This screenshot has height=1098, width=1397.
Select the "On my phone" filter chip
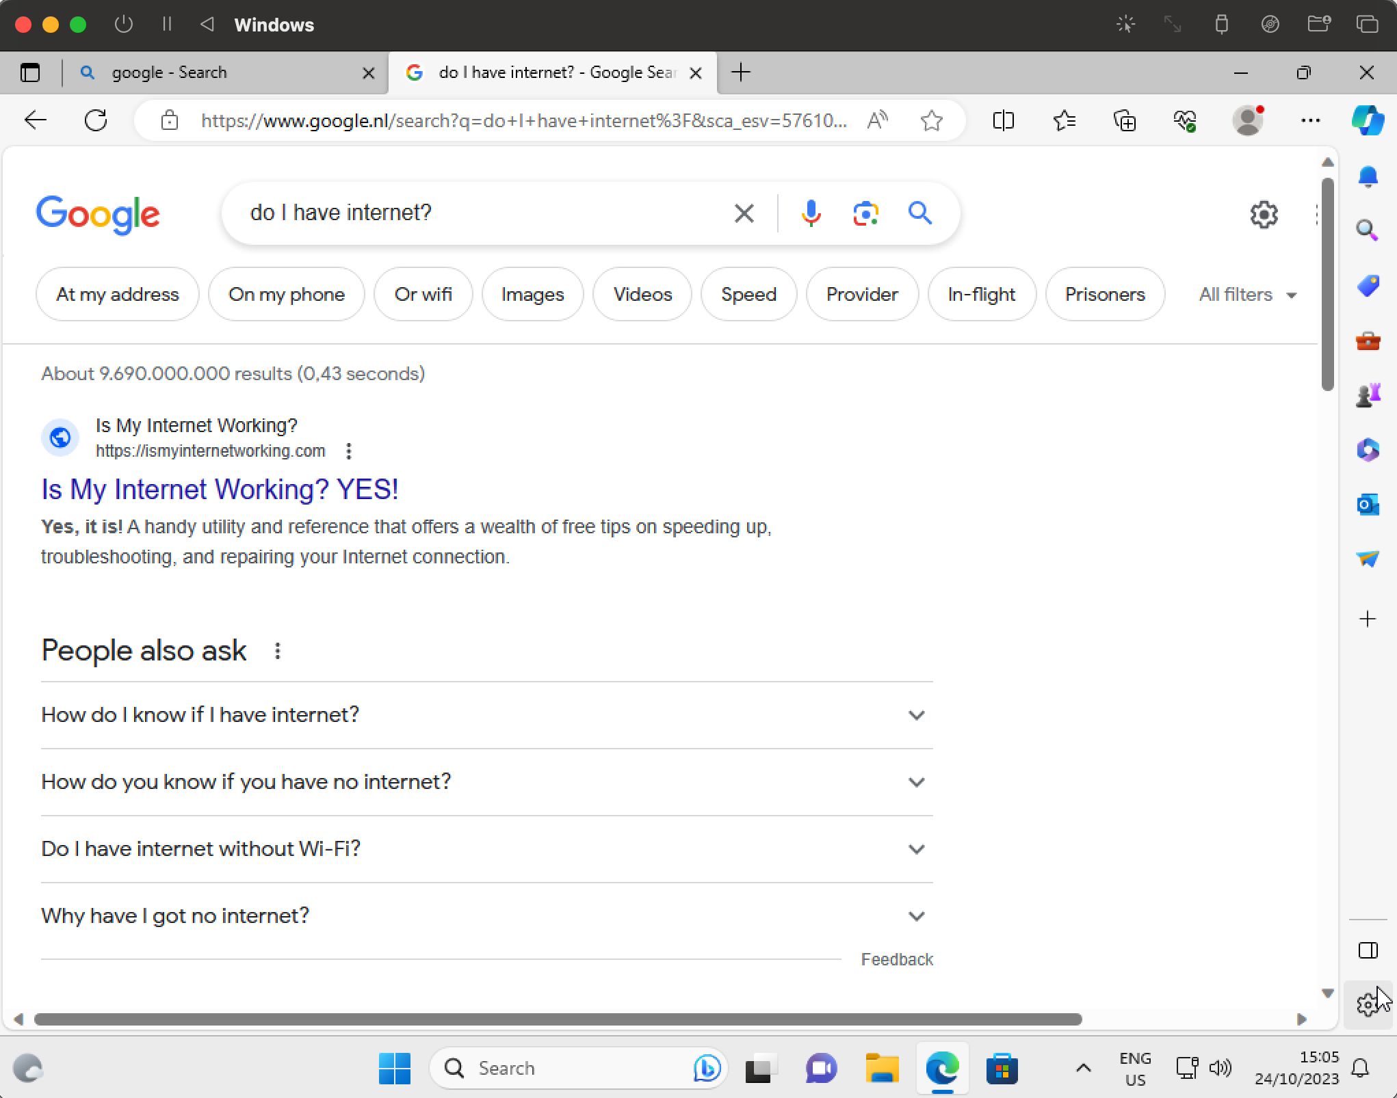(286, 295)
